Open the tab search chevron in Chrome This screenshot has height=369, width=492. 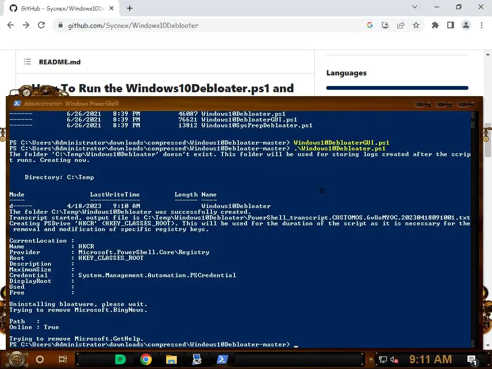coord(415,7)
